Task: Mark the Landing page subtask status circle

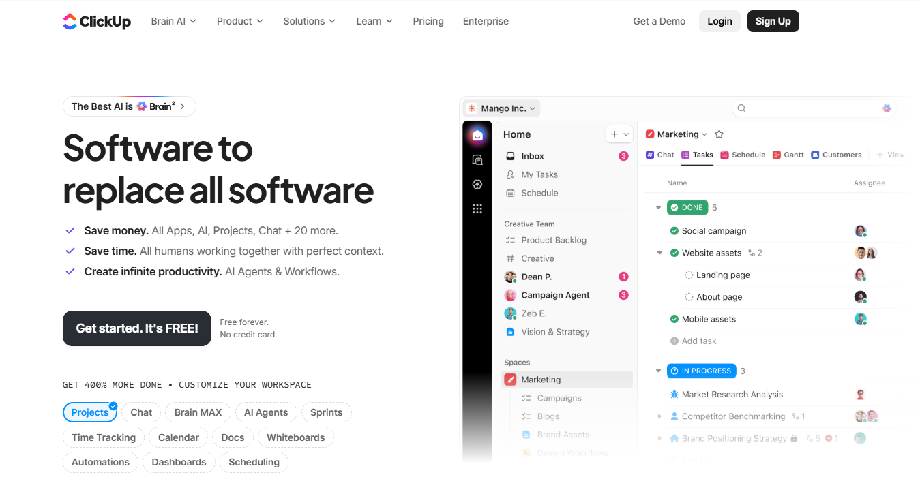Action: [689, 275]
